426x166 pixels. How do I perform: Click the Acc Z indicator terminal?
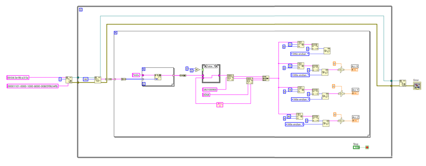(x=356, y=121)
